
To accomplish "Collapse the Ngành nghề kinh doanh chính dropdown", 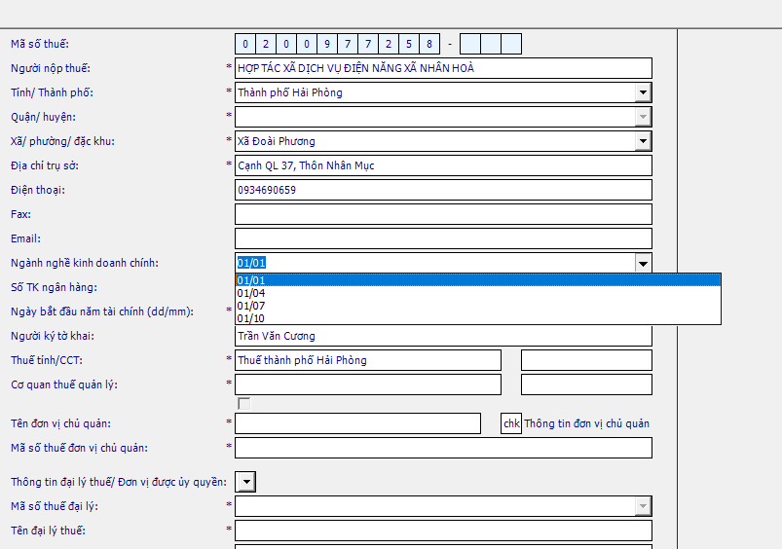I will pyautogui.click(x=642, y=263).
